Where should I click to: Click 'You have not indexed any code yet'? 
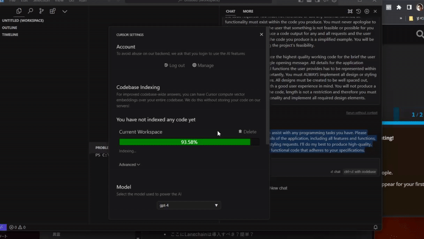pyautogui.click(x=156, y=119)
